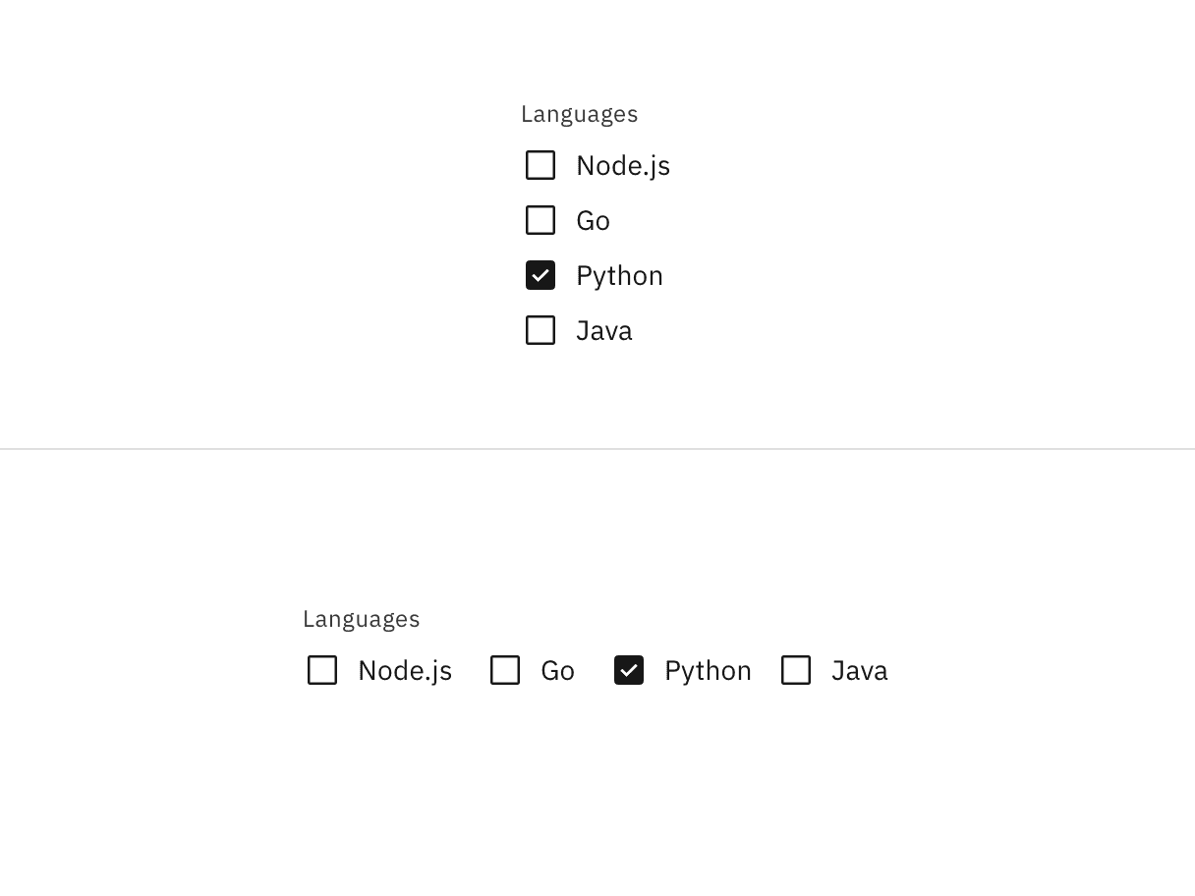
Task: Select the Java label in the vertical list
Action: 603,330
